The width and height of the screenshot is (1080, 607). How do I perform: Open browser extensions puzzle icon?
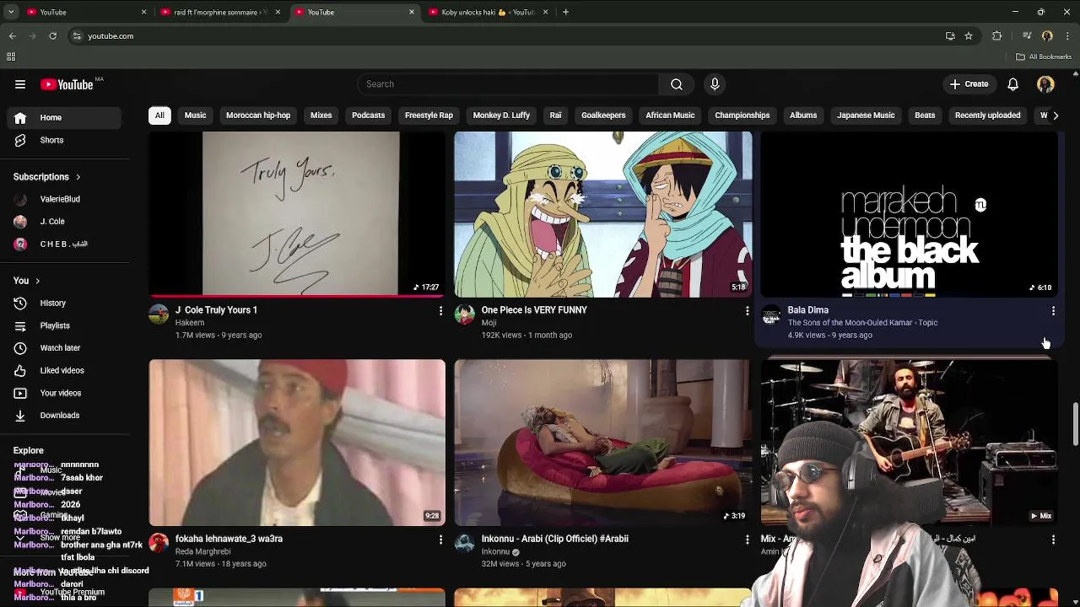[x=996, y=36]
